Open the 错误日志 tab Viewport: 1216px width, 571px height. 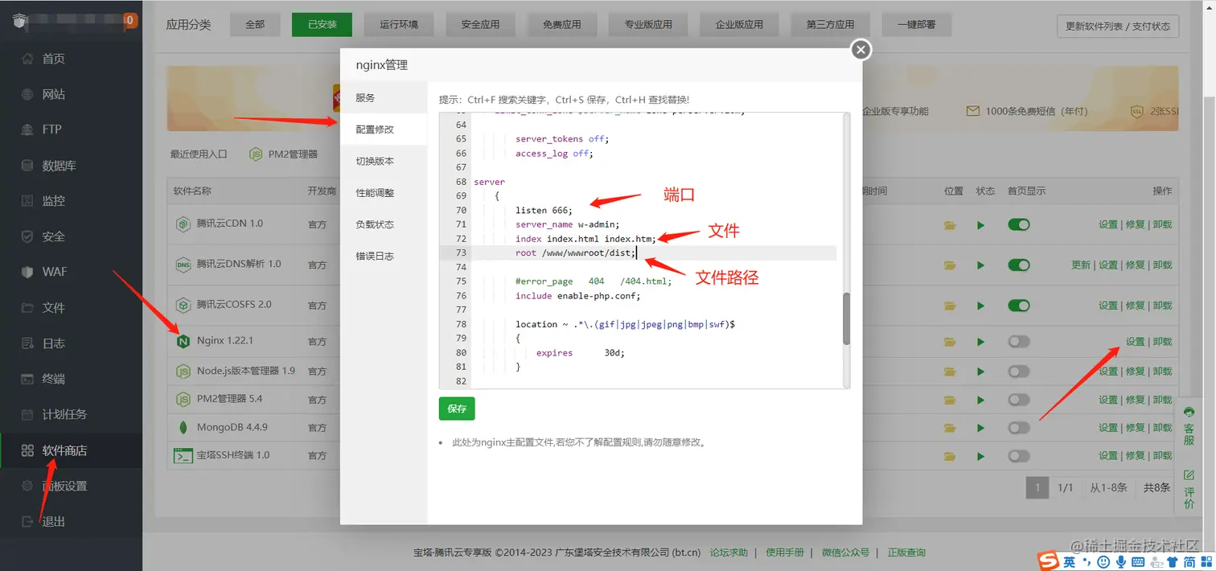[x=384, y=256]
